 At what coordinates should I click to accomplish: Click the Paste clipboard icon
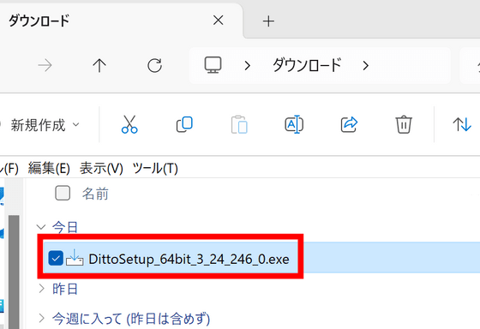click(239, 124)
